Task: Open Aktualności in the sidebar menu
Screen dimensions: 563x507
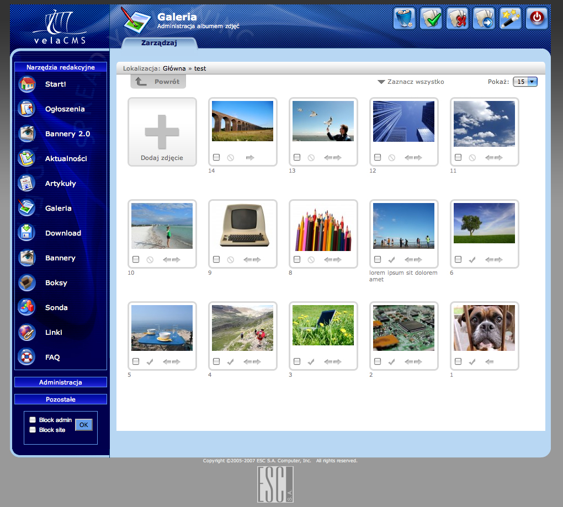Action: pyautogui.click(x=66, y=158)
